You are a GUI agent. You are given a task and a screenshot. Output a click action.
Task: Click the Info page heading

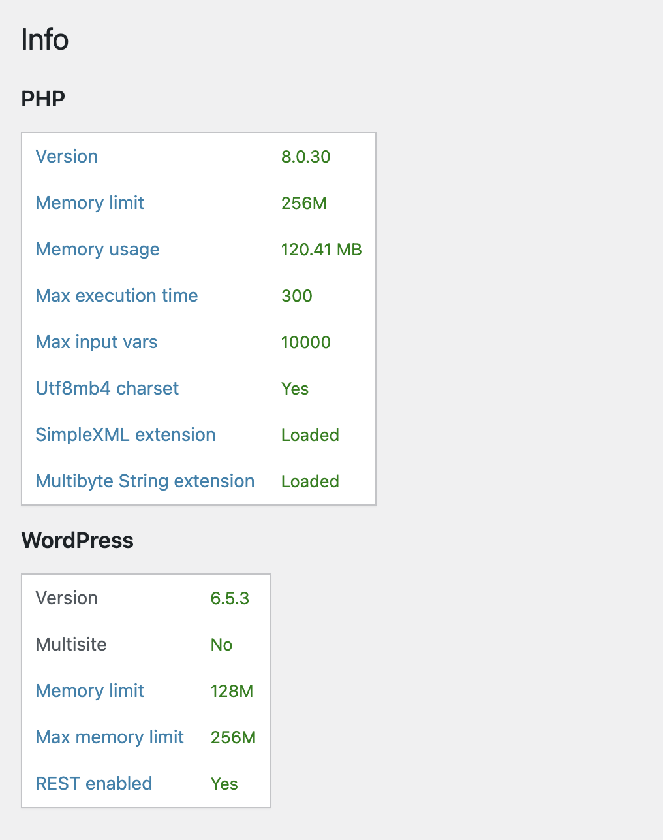[45, 39]
